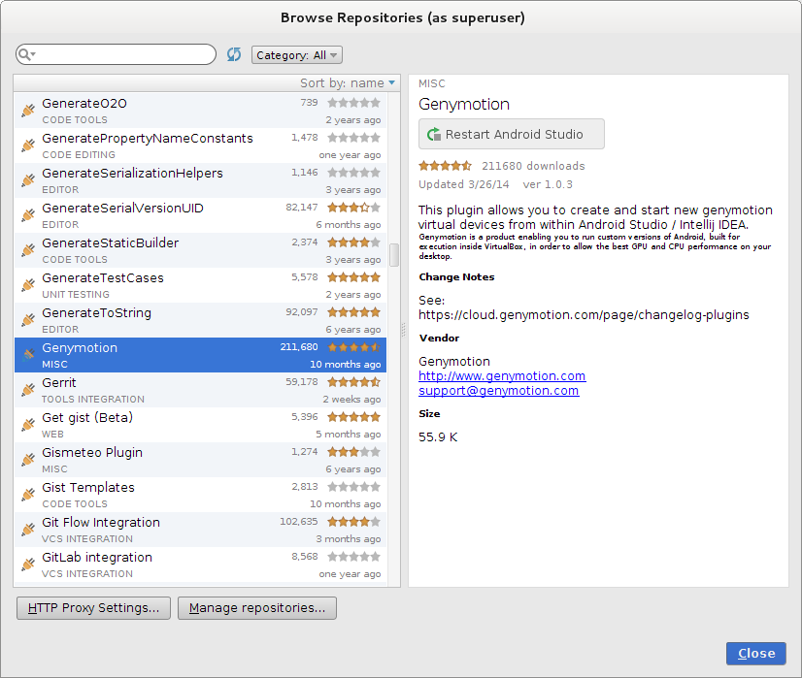802x678 pixels.
Task: Open the Category: All dropdown
Action: 297,55
